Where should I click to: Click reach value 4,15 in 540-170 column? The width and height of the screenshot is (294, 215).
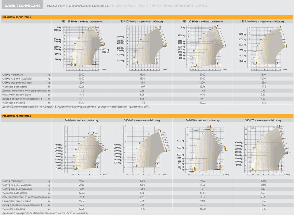coord(202,197)
